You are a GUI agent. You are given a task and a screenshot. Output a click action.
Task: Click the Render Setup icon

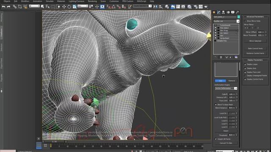tap(195, 7)
